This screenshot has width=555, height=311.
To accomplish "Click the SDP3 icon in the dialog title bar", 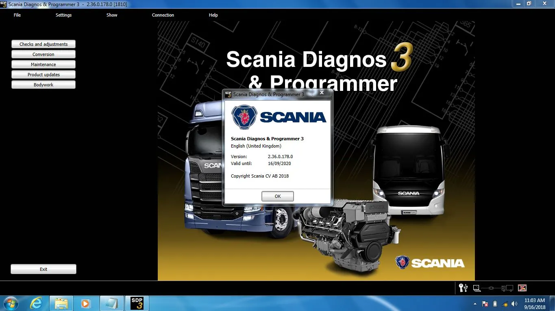I will (228, 94).
